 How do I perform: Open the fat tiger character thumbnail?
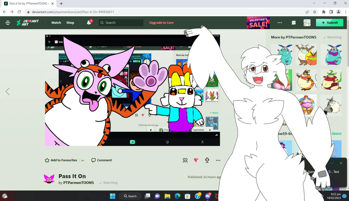(x=306, y=80)
